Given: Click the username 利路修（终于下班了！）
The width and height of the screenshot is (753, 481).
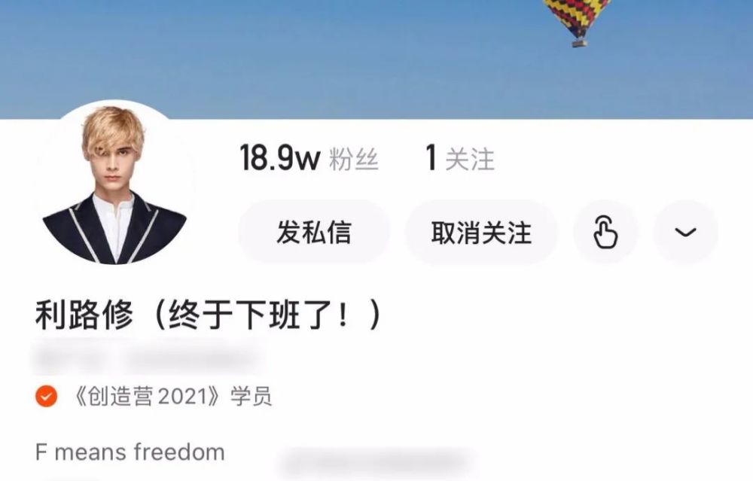Looking at the screenshot, I should point(209,315).
